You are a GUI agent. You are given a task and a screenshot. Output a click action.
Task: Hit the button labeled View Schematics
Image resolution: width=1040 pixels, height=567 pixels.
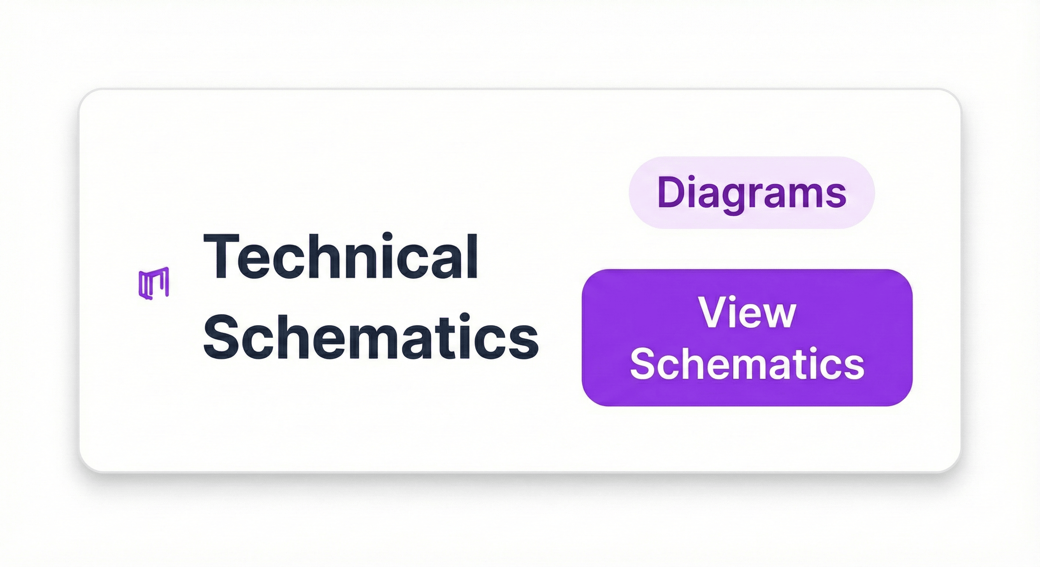tap(746, 337)
